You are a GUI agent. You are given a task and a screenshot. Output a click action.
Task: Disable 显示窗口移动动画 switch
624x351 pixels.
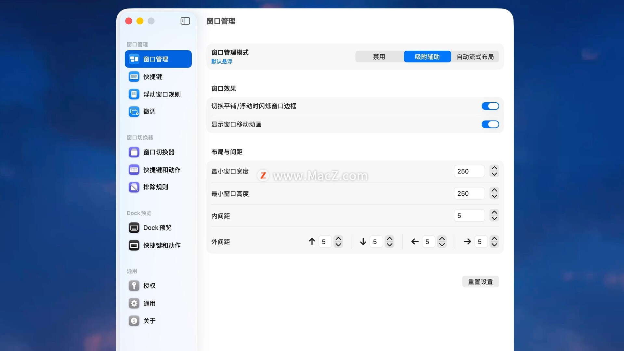click(x=490, y=124)
